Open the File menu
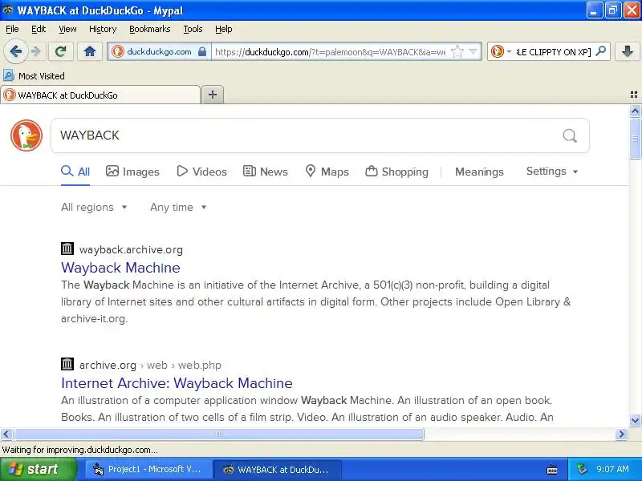The image size is (642, 481). point(12,29)
